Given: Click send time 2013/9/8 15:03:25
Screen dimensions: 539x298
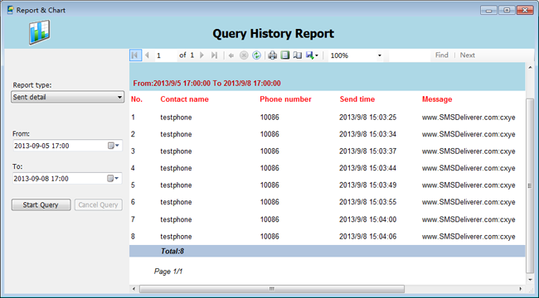Looking at the screenshot, I should point(368,118).
